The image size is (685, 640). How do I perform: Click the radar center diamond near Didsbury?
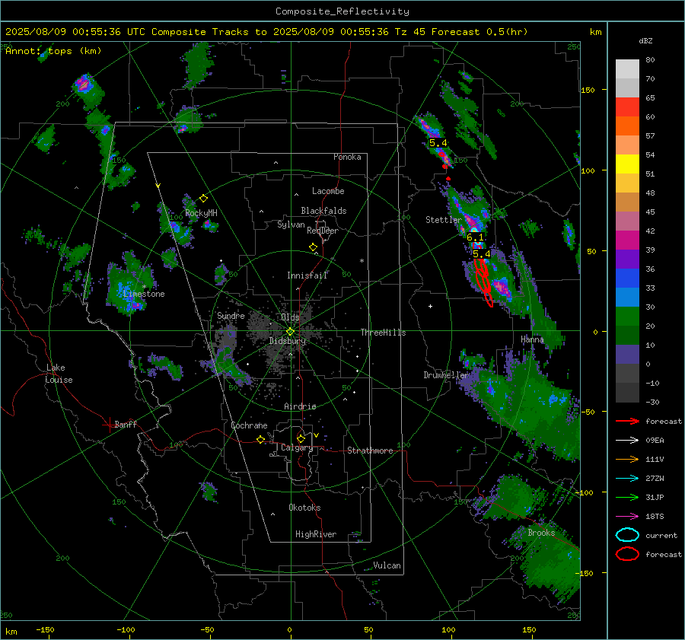click(290, 332)
